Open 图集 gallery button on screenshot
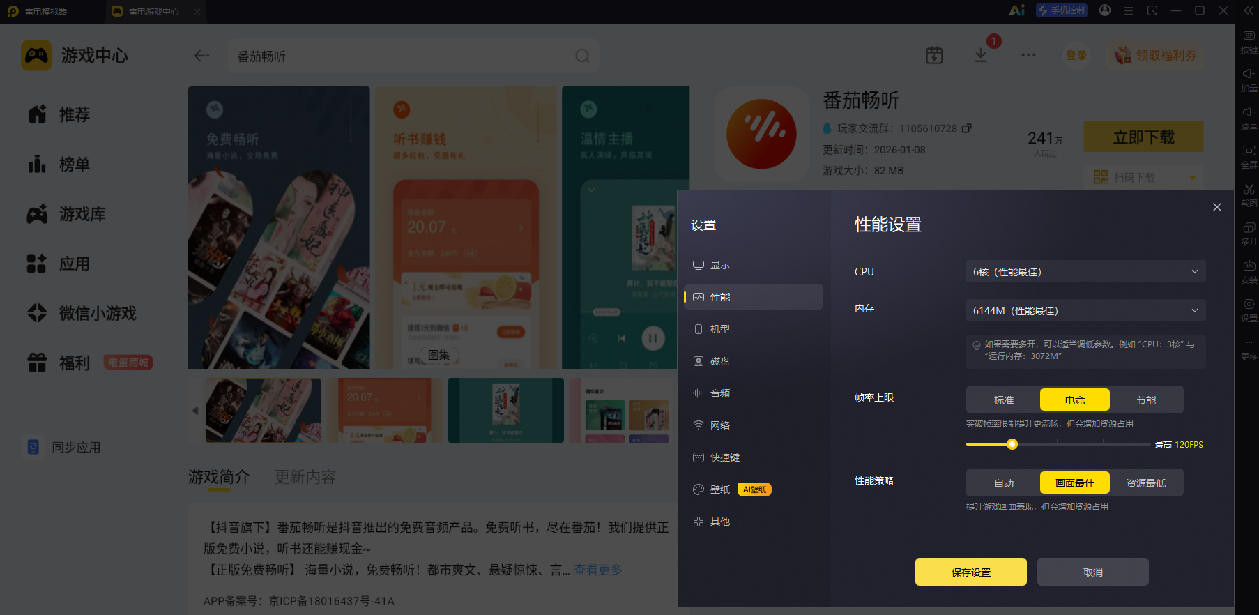This screenshot has width=1259, height=615. coord(438,355)
